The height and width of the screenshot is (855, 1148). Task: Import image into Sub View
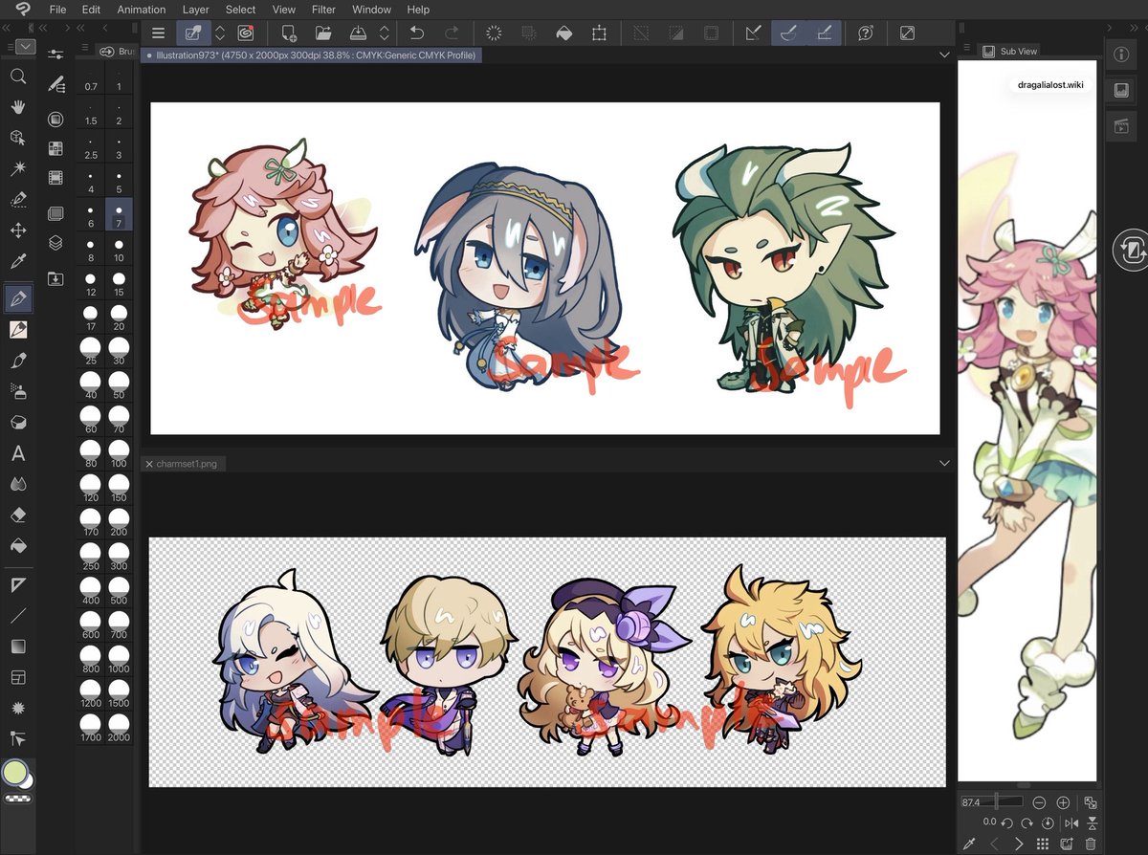[x=1069, y=844]
